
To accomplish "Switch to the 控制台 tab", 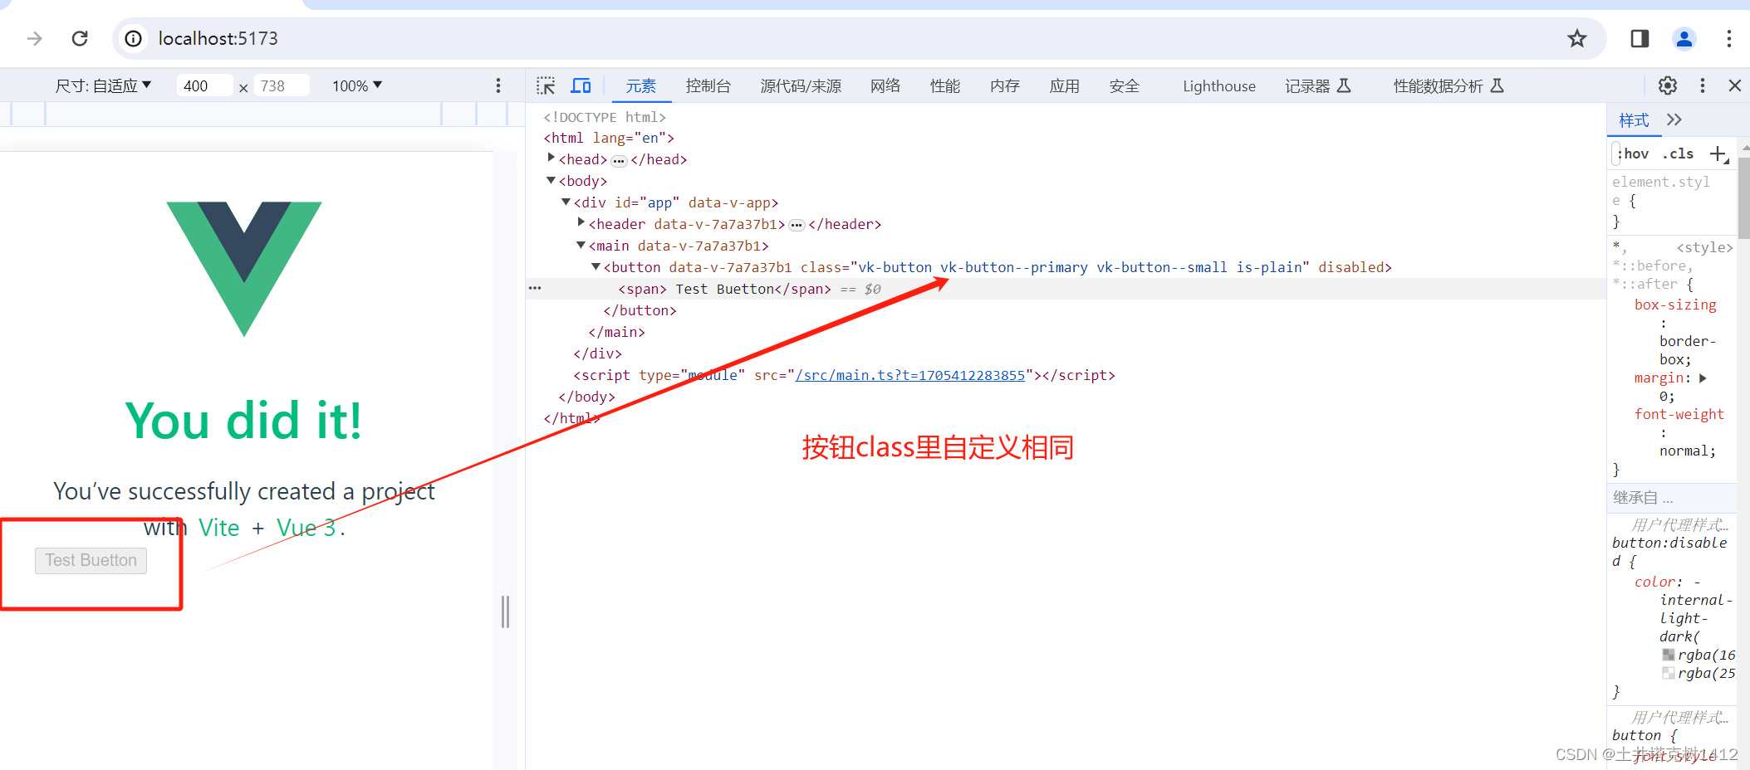I will 708,85.
